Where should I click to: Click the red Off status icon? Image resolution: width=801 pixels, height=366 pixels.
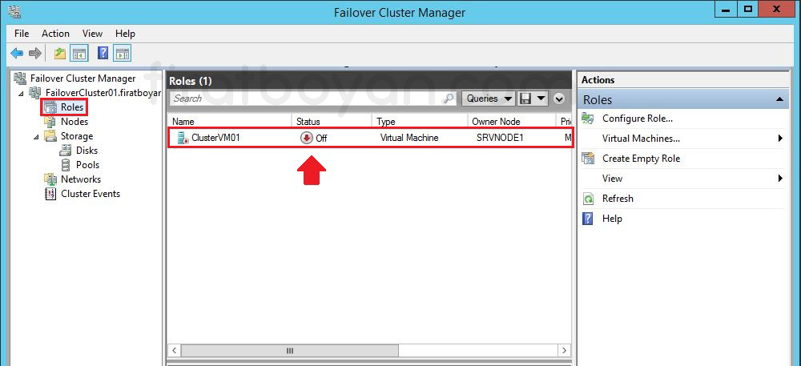click(307, 138)
